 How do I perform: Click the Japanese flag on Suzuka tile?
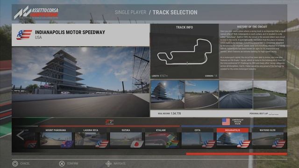[137, 144]
